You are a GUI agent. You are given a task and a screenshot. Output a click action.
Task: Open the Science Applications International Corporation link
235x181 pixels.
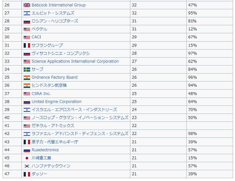[75, 61]
